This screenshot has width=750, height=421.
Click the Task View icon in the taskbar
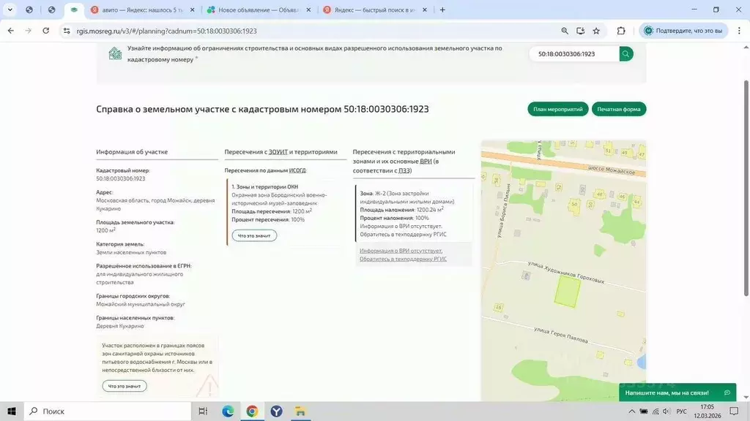203,411
